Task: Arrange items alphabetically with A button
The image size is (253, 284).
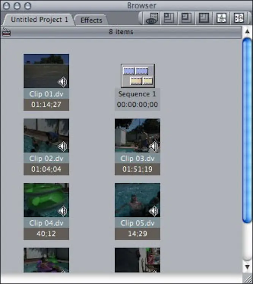Action: pos(221,18)
